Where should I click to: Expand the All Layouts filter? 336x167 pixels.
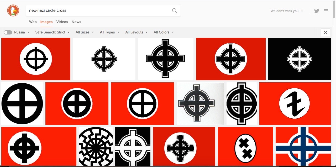[x=136, y=32]
